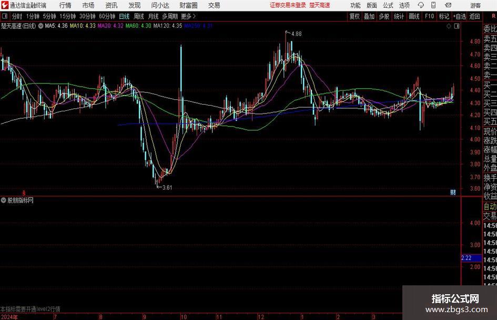Open the 财富圈 menu

[188, 5]
